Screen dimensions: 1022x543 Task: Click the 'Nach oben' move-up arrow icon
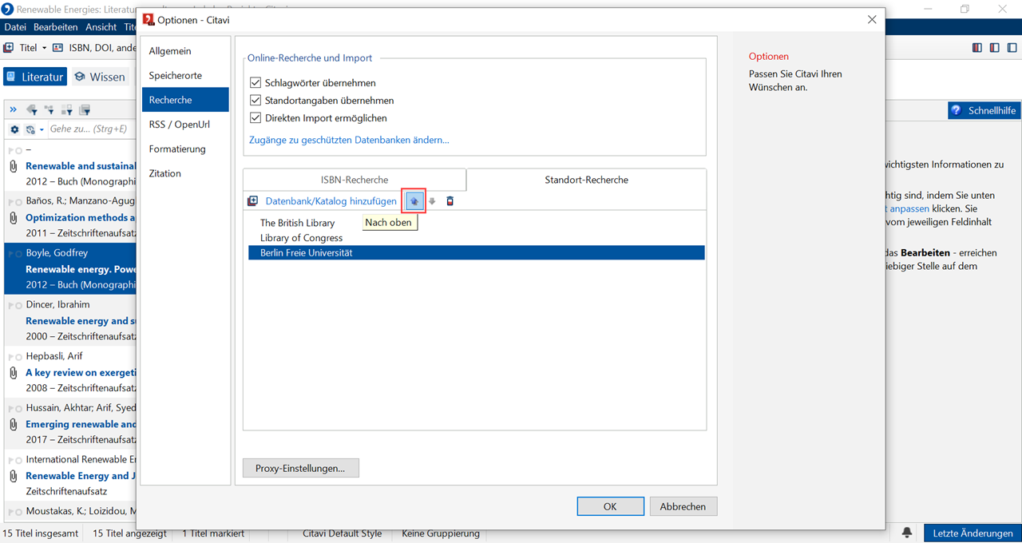click(x=414, y=201)
